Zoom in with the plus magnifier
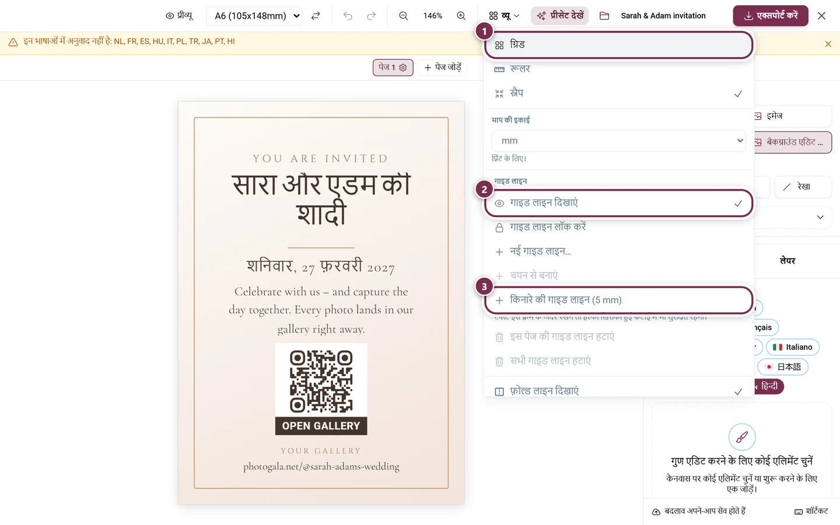Viewport: 840px width, 525px height. click(x=461, y=16)
